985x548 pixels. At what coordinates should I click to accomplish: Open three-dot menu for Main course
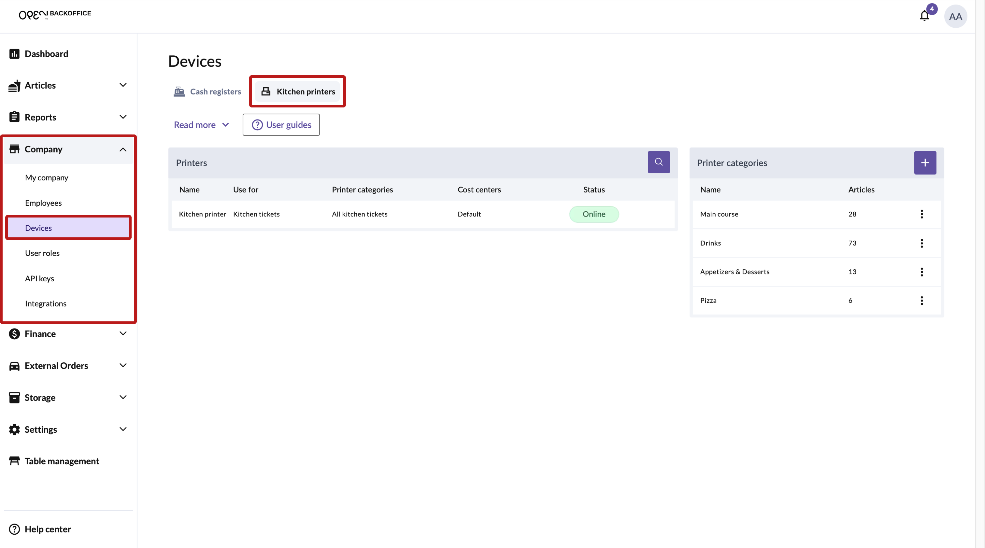tap(921, 214)
